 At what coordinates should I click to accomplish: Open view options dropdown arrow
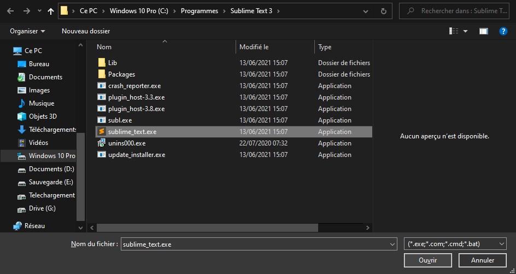click(x=465, y=31)
